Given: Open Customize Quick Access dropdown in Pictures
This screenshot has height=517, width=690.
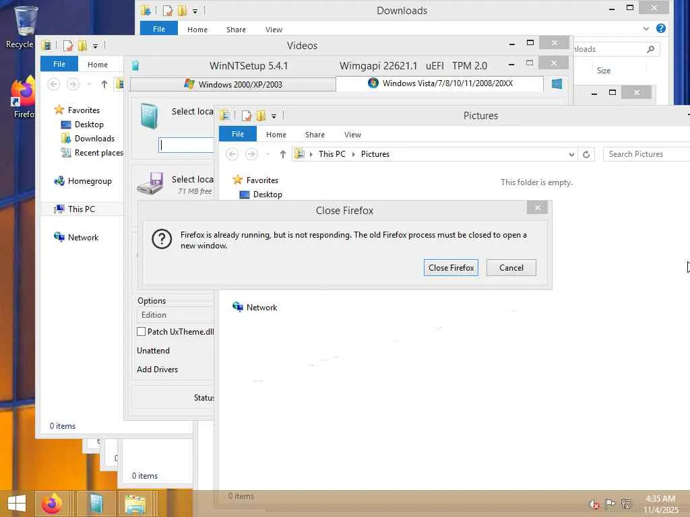Looking at the screenshot, I should pyautogui.click(x=274, y=116).
